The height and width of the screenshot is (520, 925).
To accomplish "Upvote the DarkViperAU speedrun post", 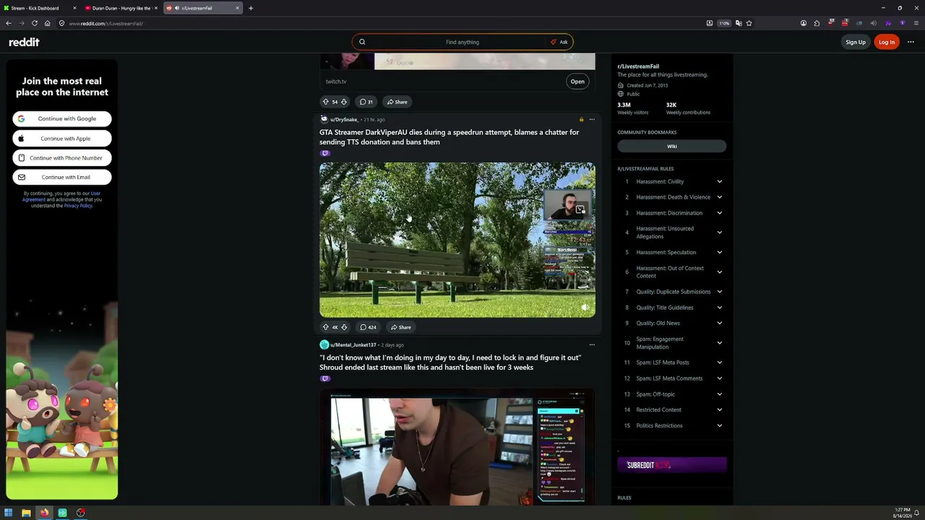I will pyautogui.click(x=325, y=327).
